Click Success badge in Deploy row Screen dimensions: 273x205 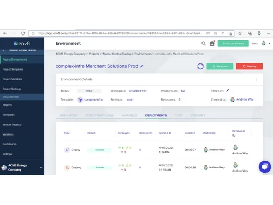99,150
